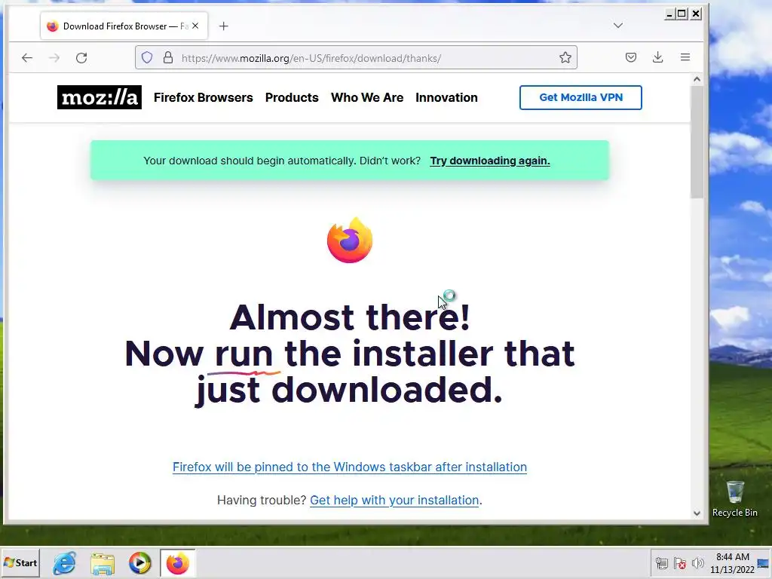Open the Products navigation menu
Viewport: 772px width, 579px height.
click(292, 97)
